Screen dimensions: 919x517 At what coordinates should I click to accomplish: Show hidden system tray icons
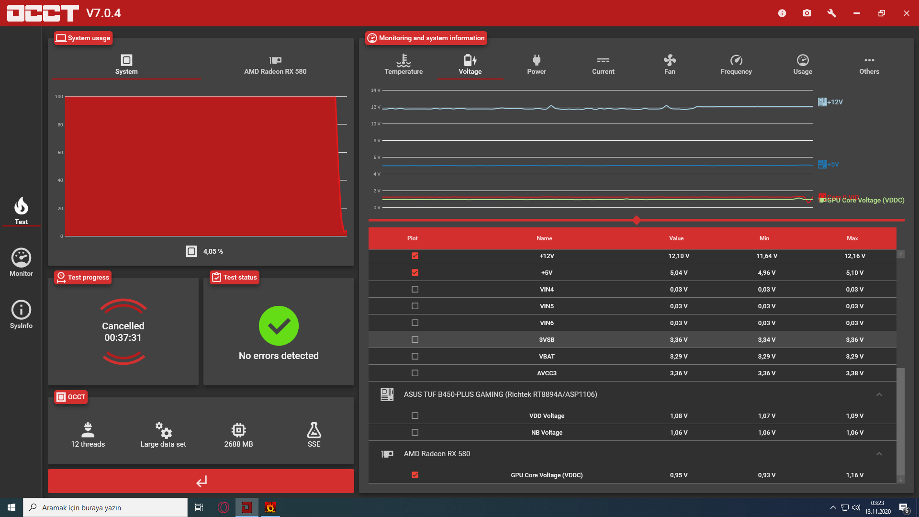[x=833, y=507]
